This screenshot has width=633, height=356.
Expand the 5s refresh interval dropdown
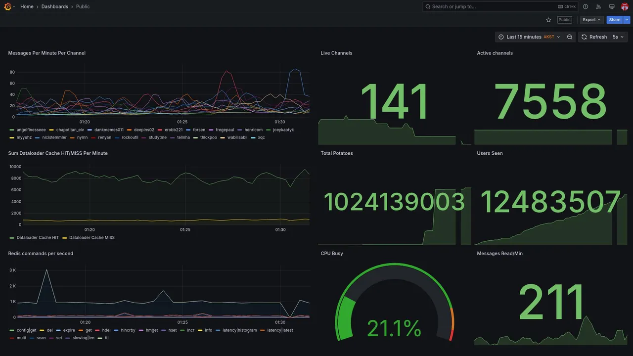tap(618, 37)
